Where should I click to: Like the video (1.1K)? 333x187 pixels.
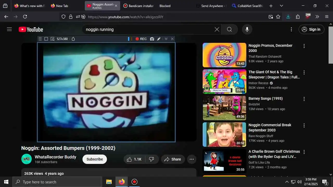134,159
